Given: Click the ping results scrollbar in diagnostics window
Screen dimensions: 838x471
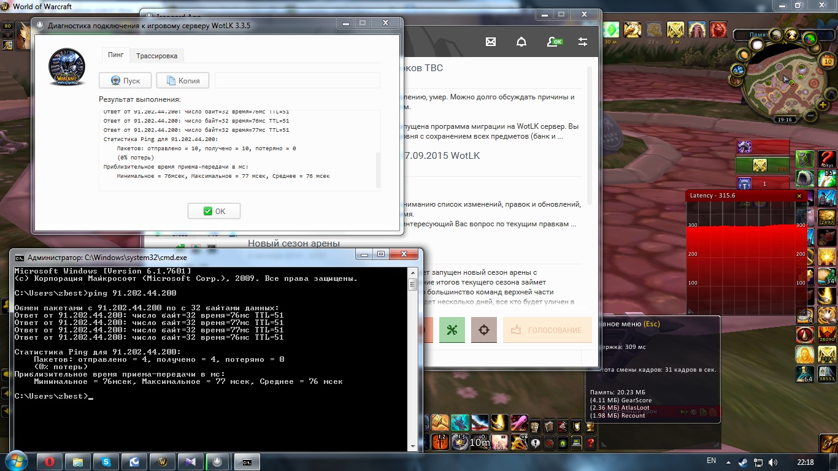Looking at the screenshot, I should click(378, 170).
